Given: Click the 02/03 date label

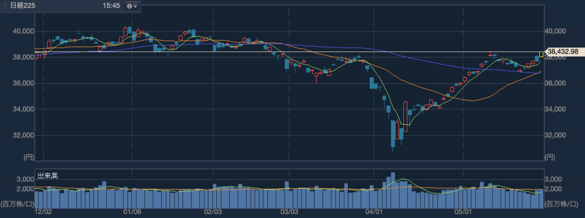Looking at the screenshot, I should tap(213, 212).
